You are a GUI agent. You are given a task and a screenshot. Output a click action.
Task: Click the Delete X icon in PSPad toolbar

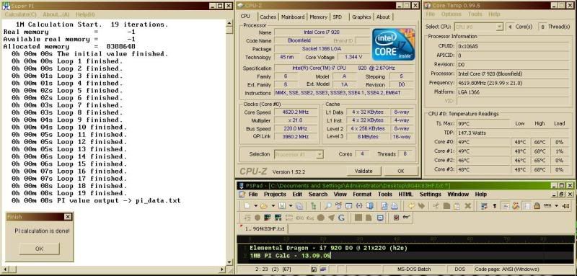[x=467, y=206]
